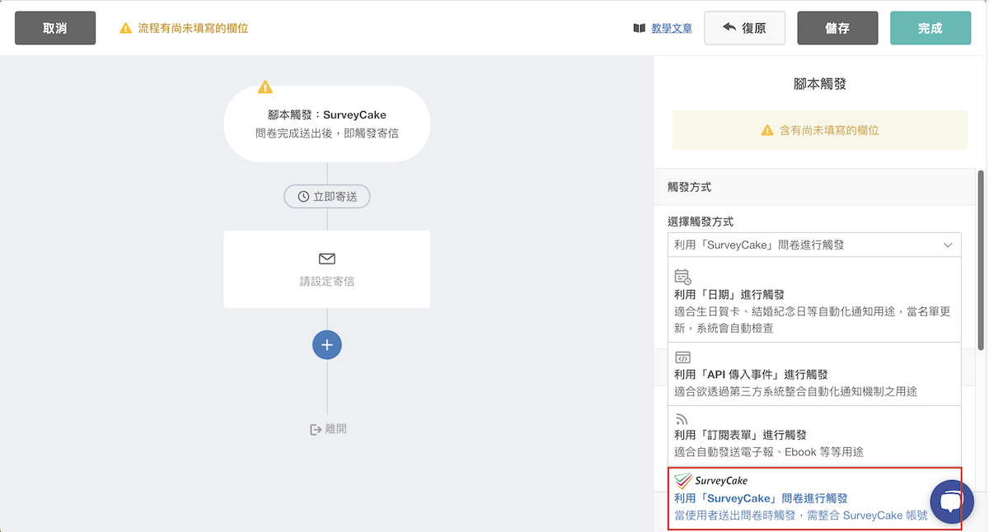The image size is (989, 532).
Task: Click the 問卷完成送出後，即觸發寄信 description
Action: 327,133
